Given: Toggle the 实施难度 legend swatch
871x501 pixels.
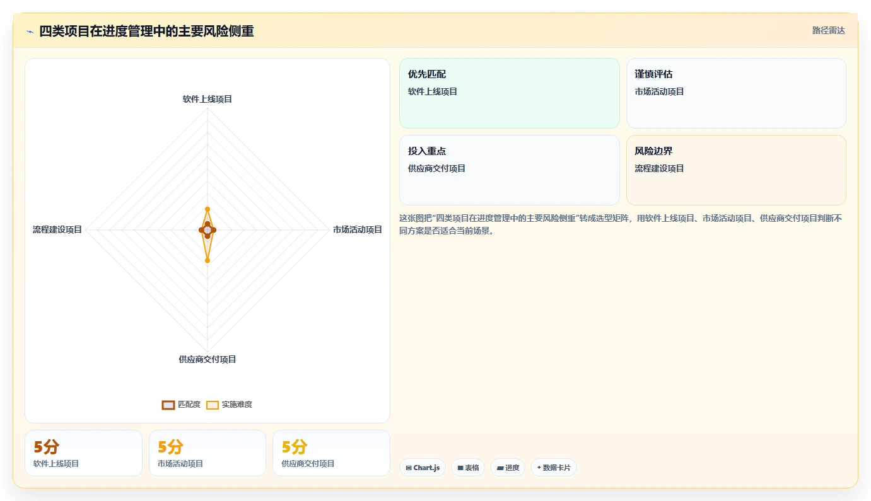Looking at the screenshot, I should pos(213,405).
